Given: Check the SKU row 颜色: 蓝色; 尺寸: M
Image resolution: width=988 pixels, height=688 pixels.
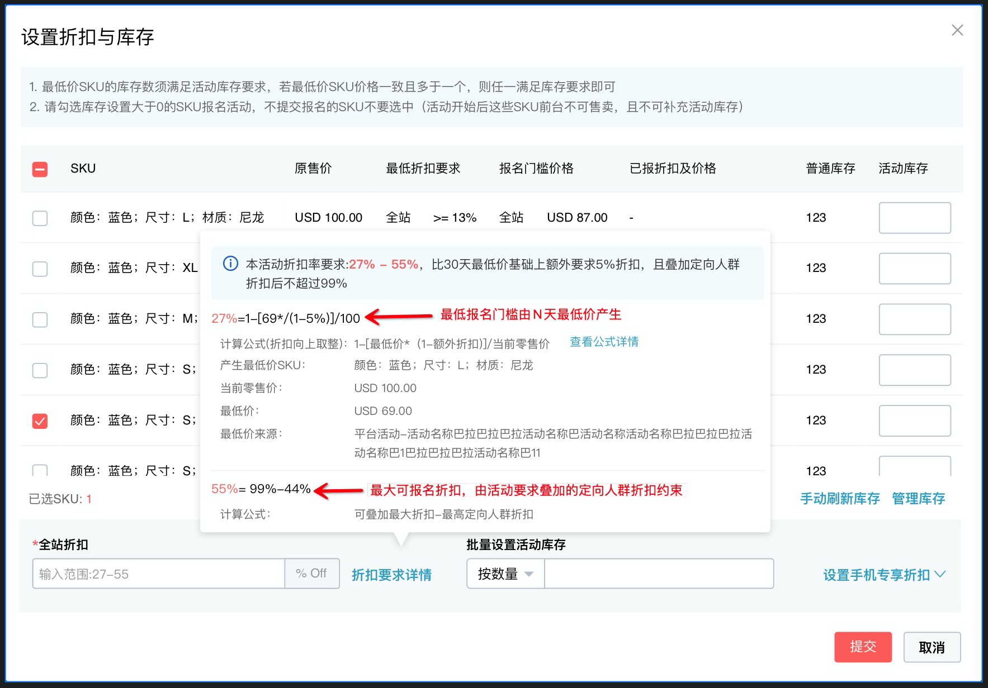Looking at the screenshot, I should (x=40, y=319).
